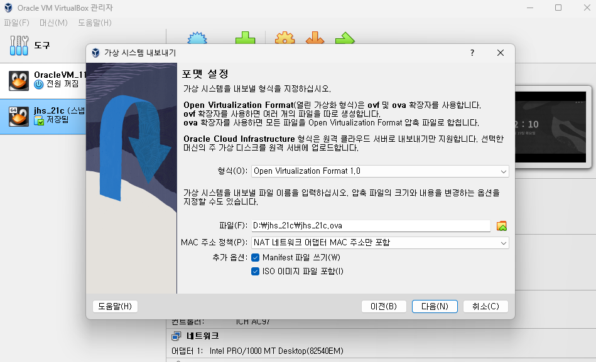The width and height of the screenshot is (596, 362).
Task: Open the 머신(M) menu
Action: click(x=53, y=23)
